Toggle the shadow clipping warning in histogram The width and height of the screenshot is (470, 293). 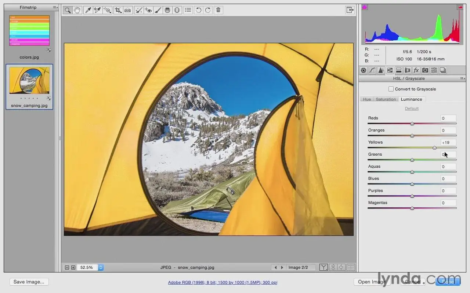coord(364,7)
